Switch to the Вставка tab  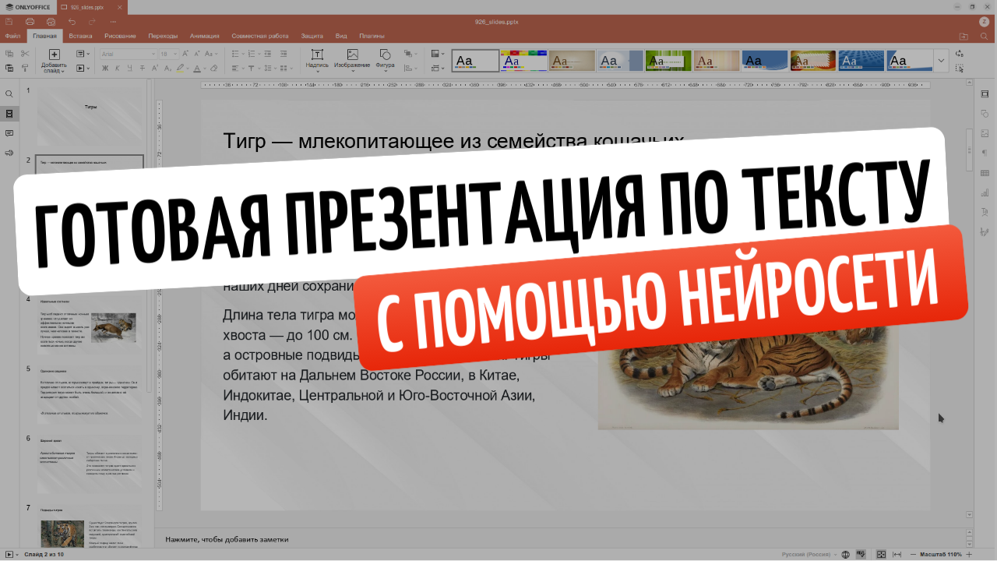coord(80,36)
